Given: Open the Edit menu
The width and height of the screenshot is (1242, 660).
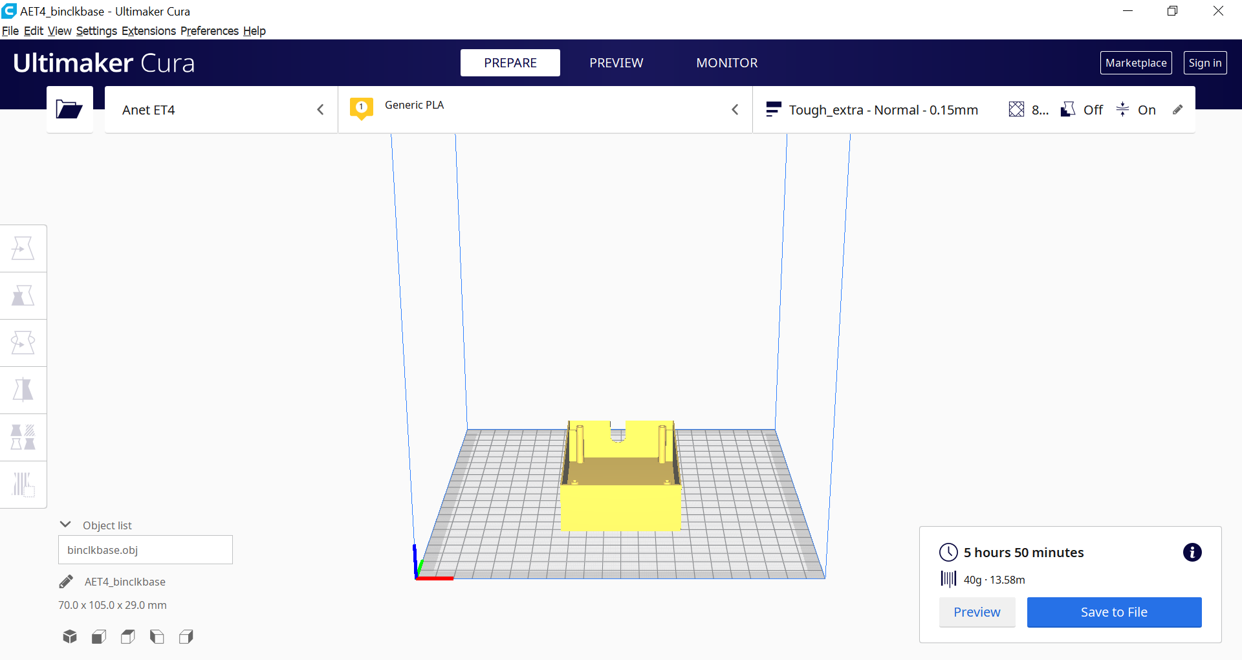Looking at the screenshot, I should (34, 31).
